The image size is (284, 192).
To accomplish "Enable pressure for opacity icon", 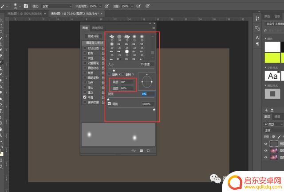I will tap(106, 6).
